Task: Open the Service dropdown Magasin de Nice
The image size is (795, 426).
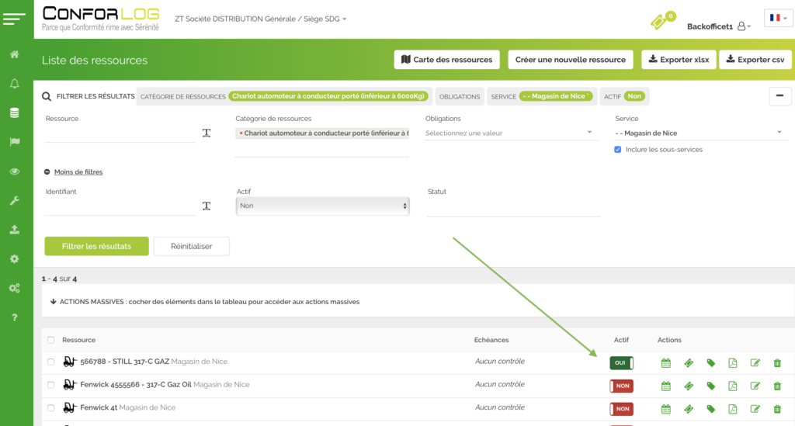Action: pyautogui.click(x=699, y=133)
